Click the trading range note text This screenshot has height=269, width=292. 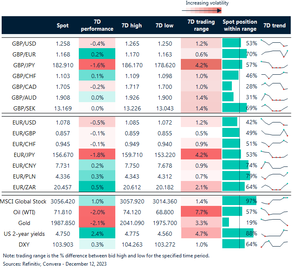(106, 256)
